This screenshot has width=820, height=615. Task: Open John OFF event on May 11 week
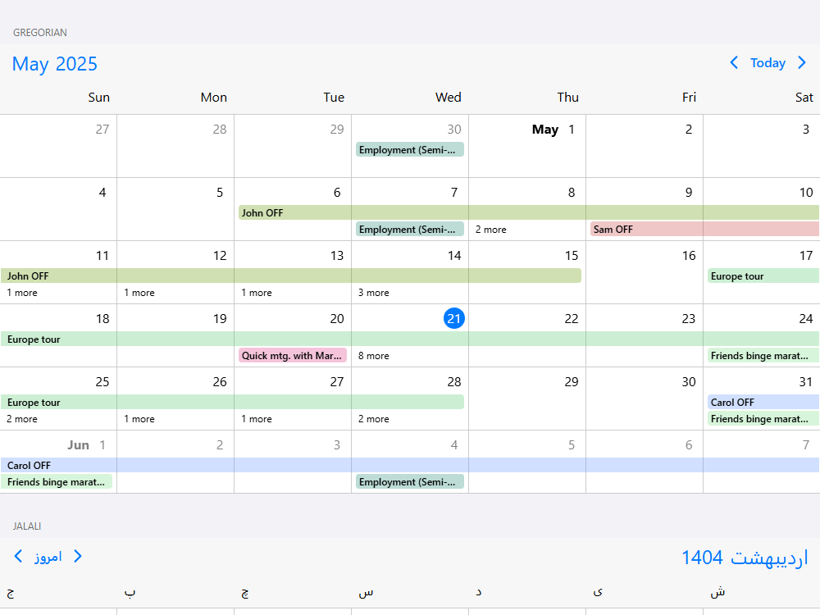point(291,276)
